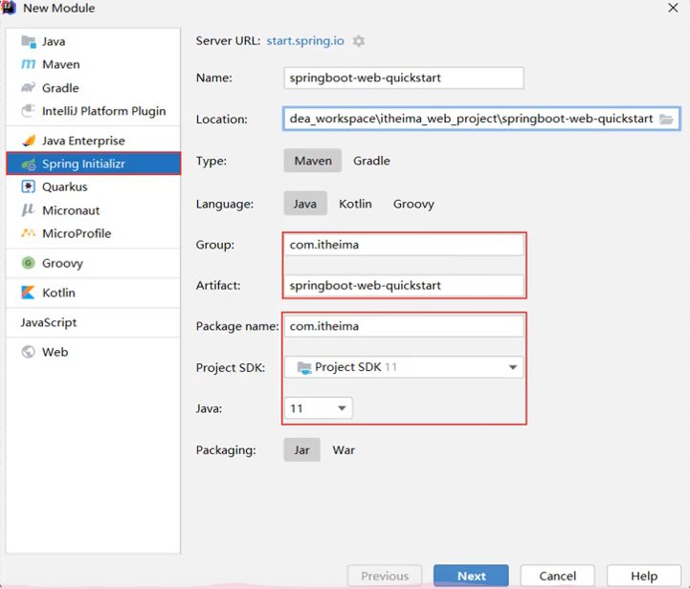The height and width of the screenshot is (589, 690).
Task: Click the IntelliJ logo in the title bar
Action: tap(9, 8)
